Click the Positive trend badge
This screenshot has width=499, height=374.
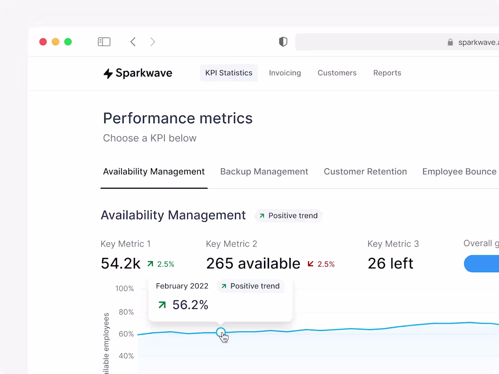point(289,215)
